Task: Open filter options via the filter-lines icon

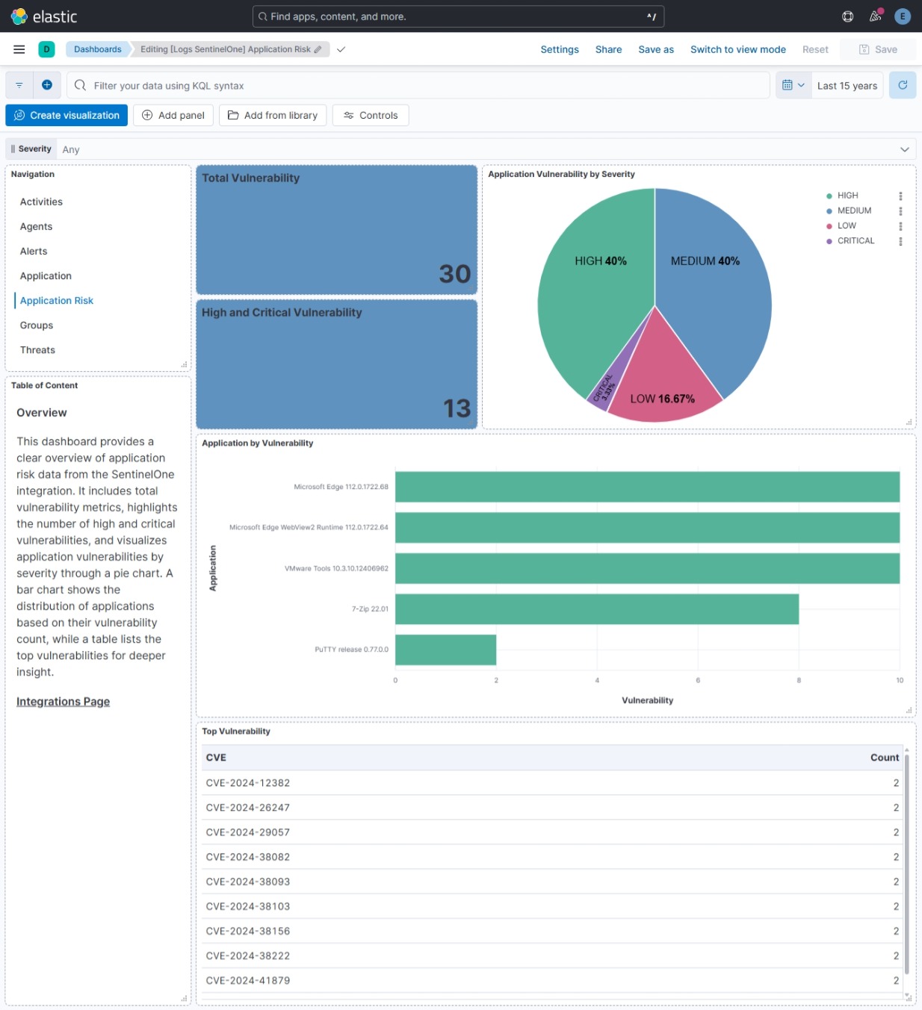Action: click(19, 84)
